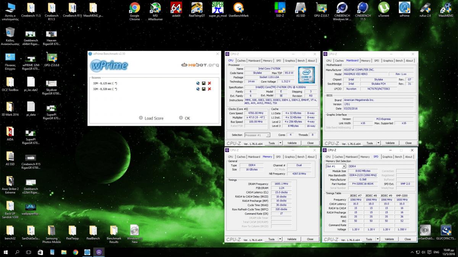Screen dimensions: 458x257
Task: Select the UserBenchMark desktop icon
Action: [239, 10]
